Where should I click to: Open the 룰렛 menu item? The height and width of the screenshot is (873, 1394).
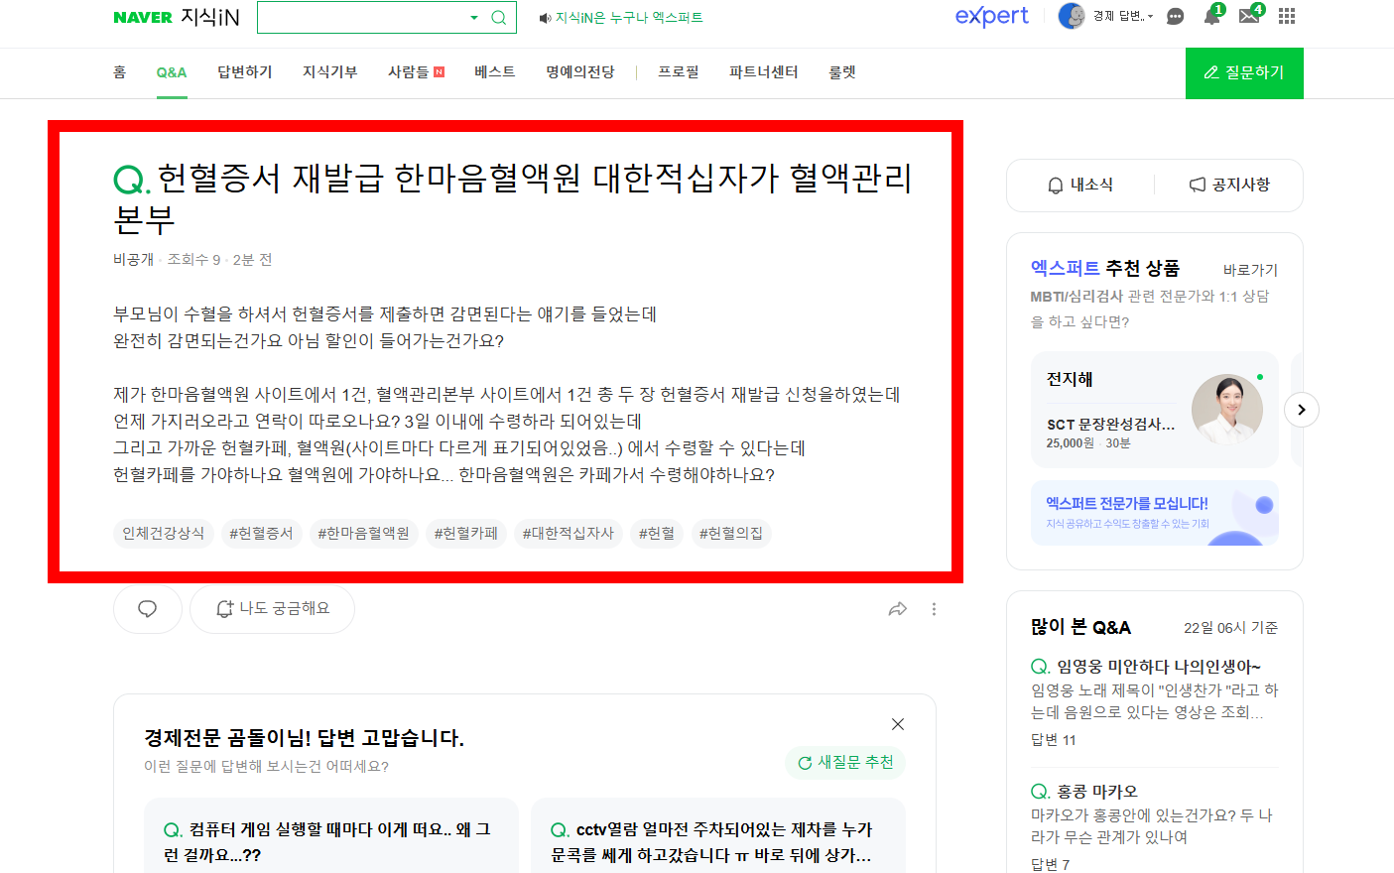[842, 72]
